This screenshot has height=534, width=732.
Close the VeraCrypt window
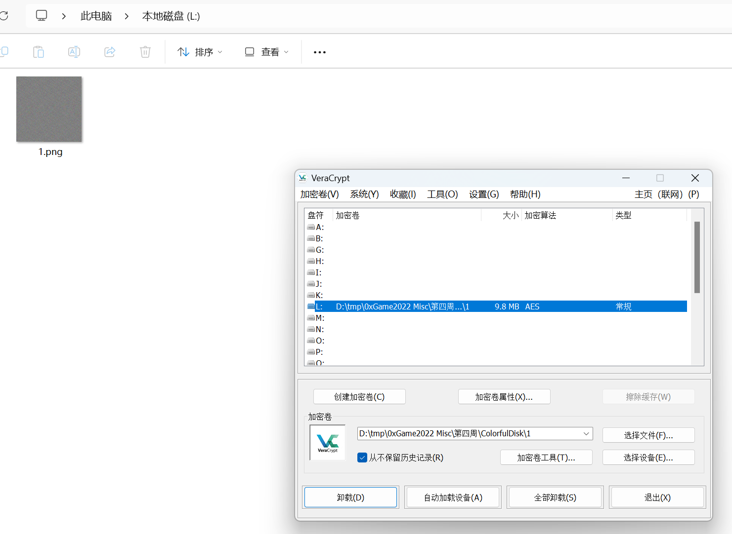[x=695, y=178]
